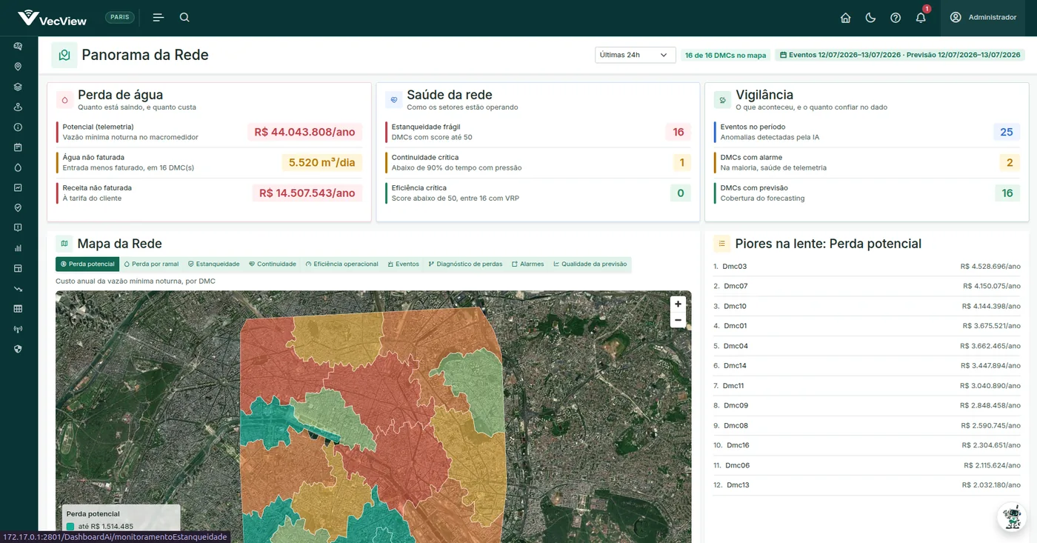Open the chatbot robot assistant

pos(1011,516)
